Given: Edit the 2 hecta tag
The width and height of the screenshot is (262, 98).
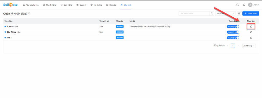Looking at the screenshot, I should pos(251,26).
